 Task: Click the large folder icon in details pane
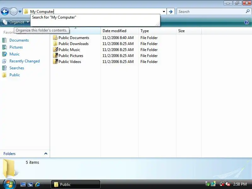click(x=10, y=169)
